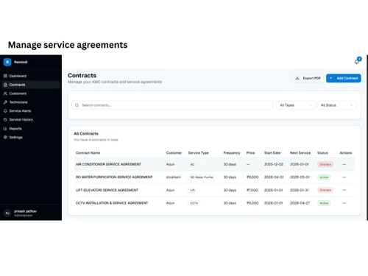Click the Service Alerts bell icon
This screenshot has width=368, height=276.
click(5, 111)
